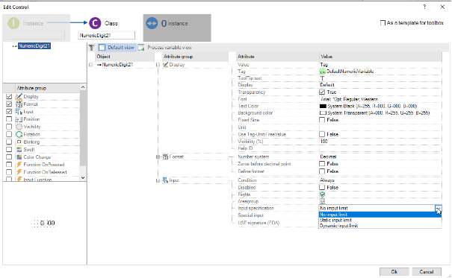Click the Format group icon in the tree
This screenshot has height=278, width=452.
(165, 157)
